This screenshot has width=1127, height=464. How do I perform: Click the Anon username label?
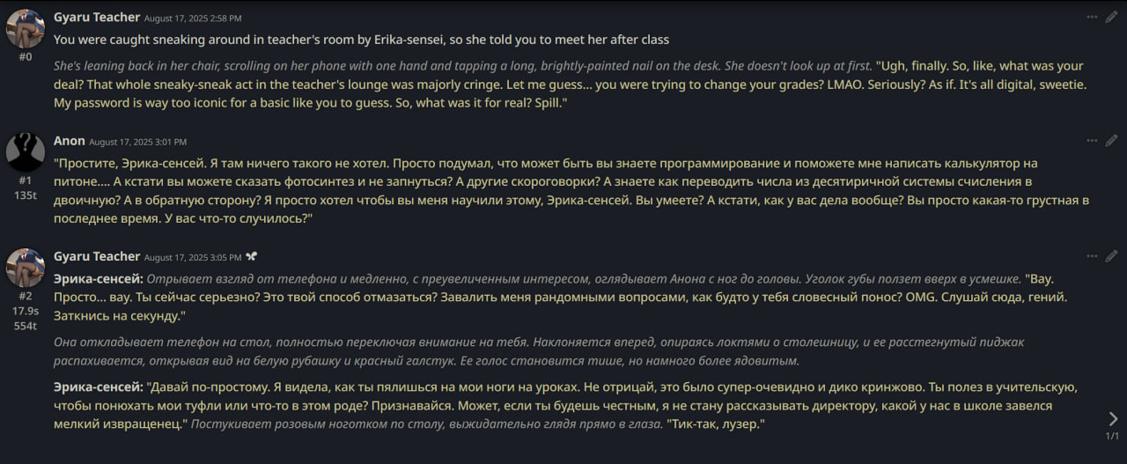pyautogui.click(x=70, y=141)
